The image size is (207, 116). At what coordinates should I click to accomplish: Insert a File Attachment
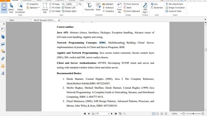coord(174,4)
